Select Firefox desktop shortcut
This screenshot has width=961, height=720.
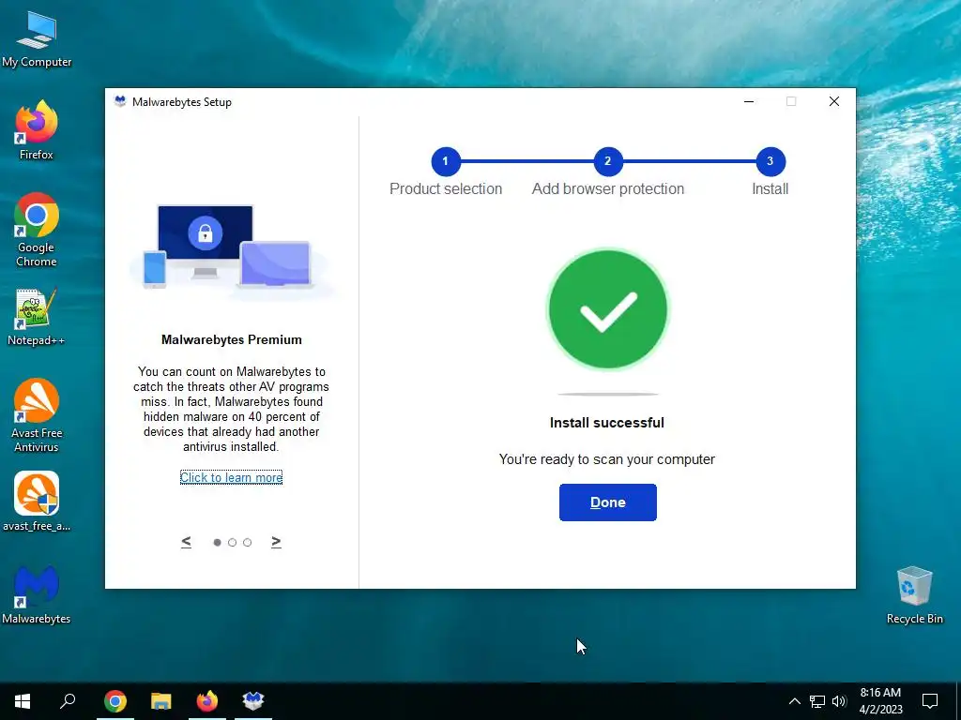click(x=37, y=129)
